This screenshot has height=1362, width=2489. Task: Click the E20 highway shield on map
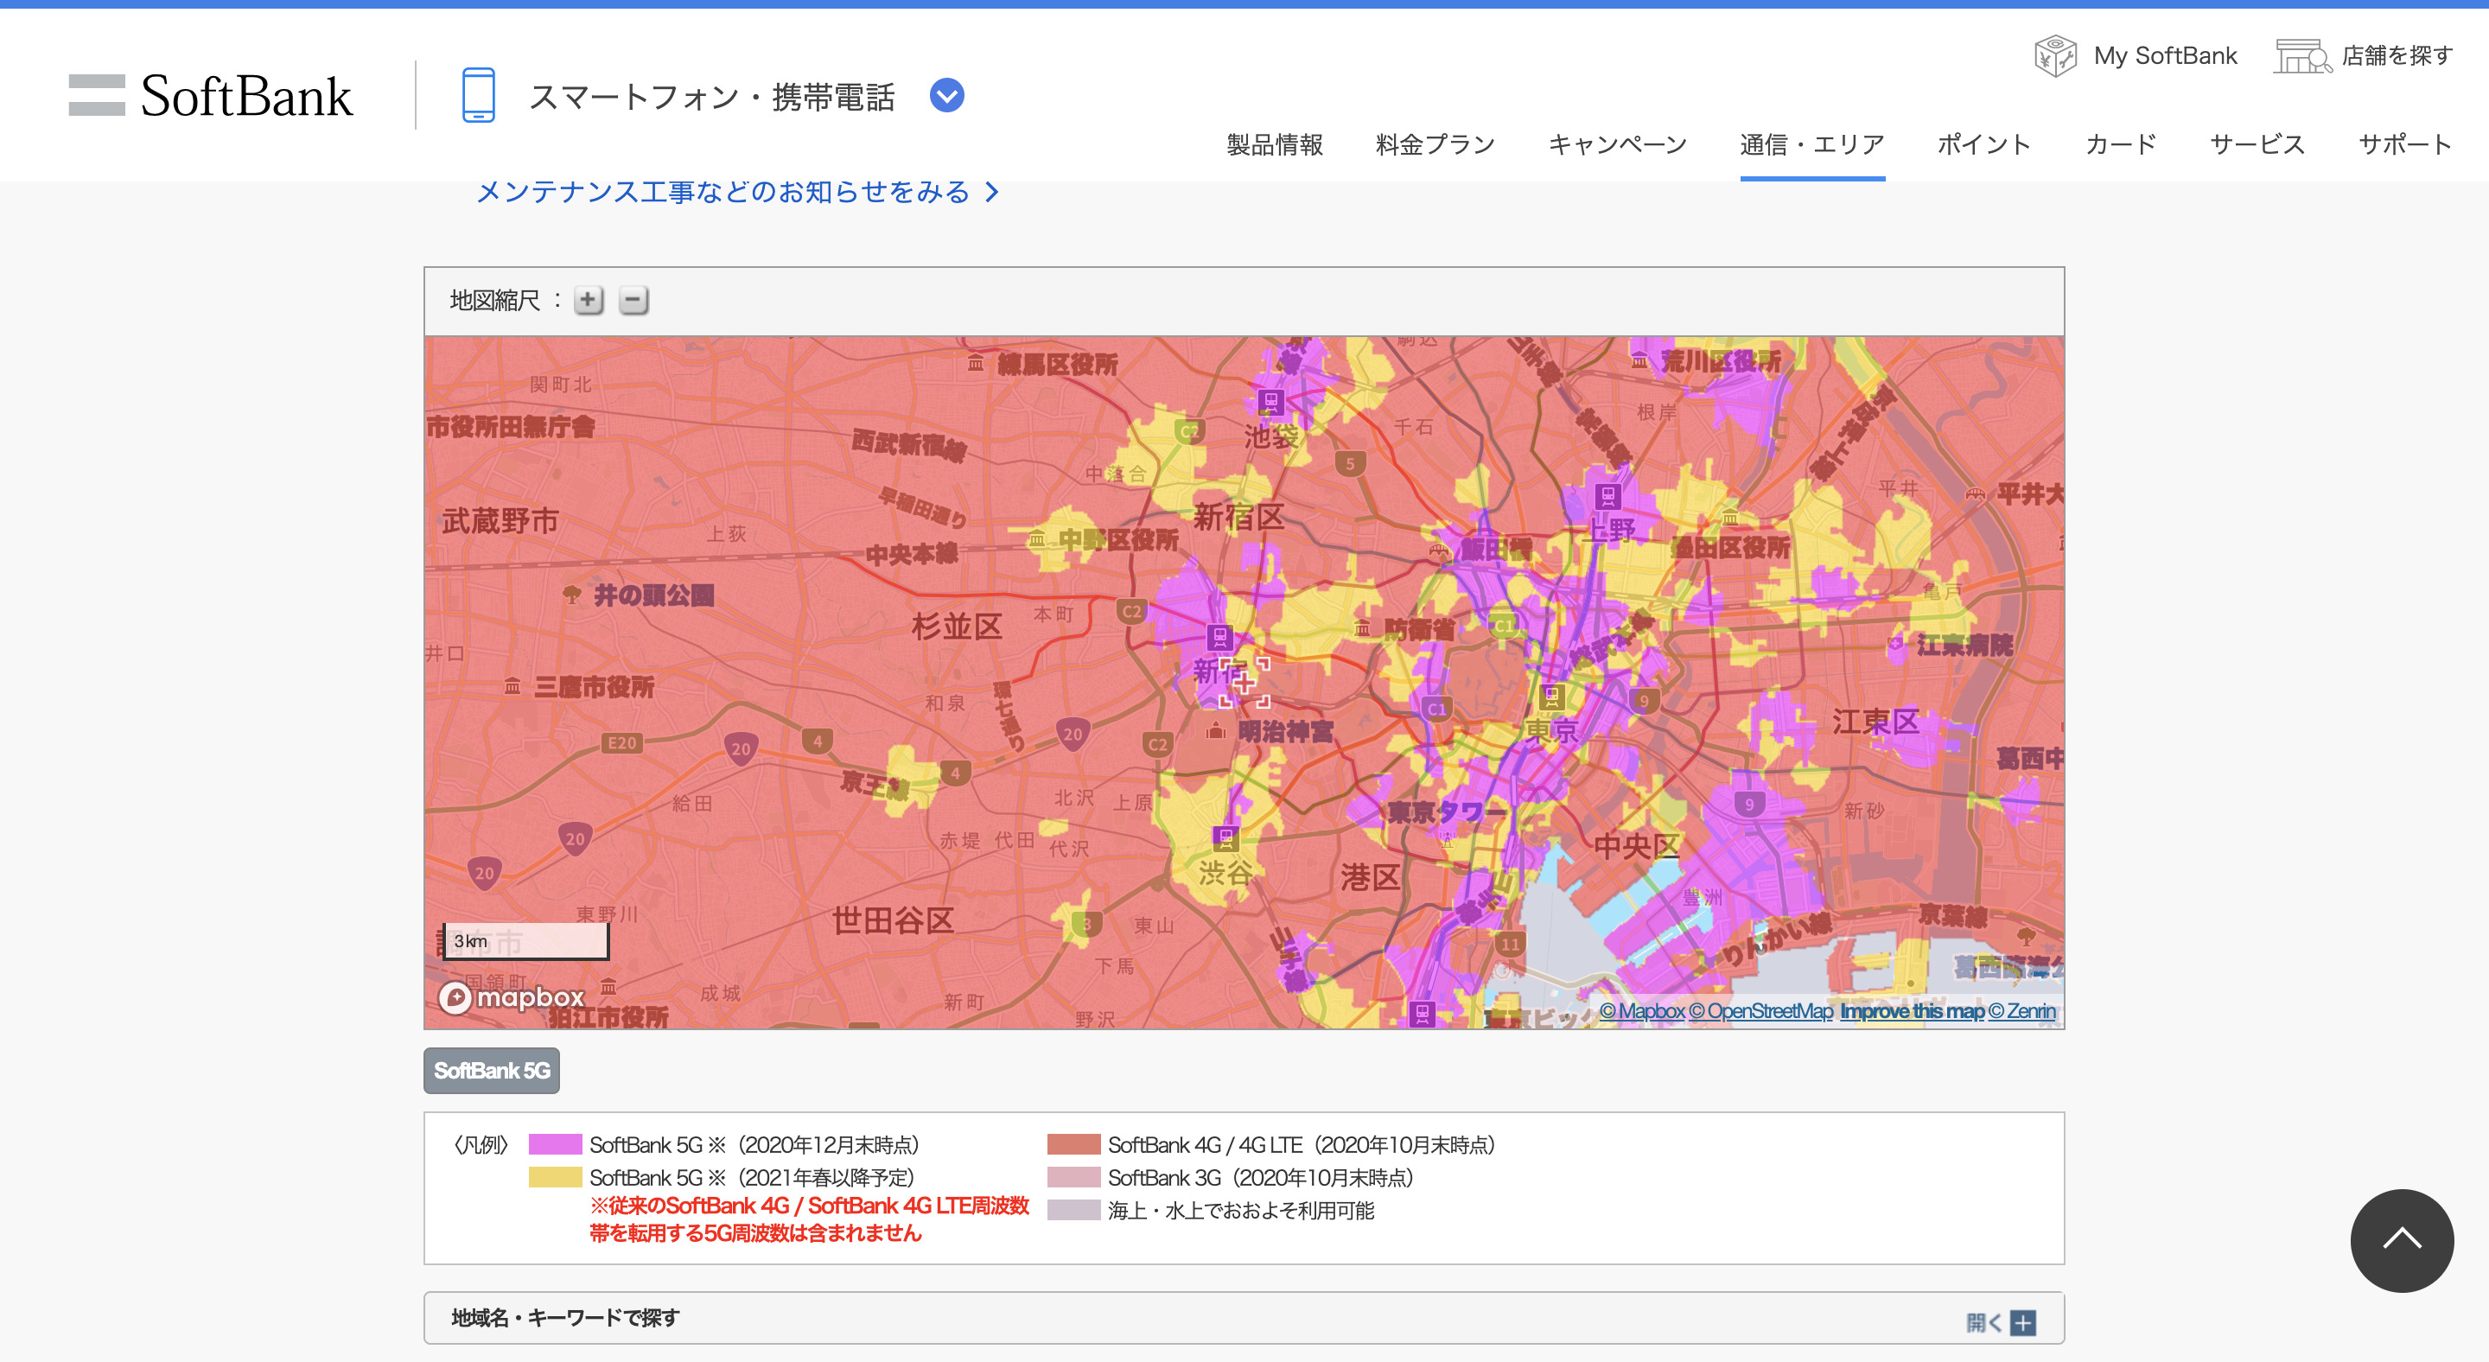tap(622, 743)
